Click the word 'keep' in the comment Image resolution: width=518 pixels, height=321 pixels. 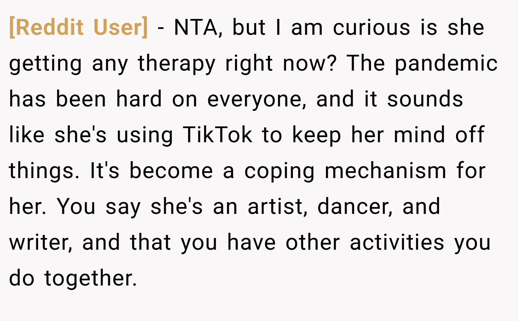tap(317, 135)
